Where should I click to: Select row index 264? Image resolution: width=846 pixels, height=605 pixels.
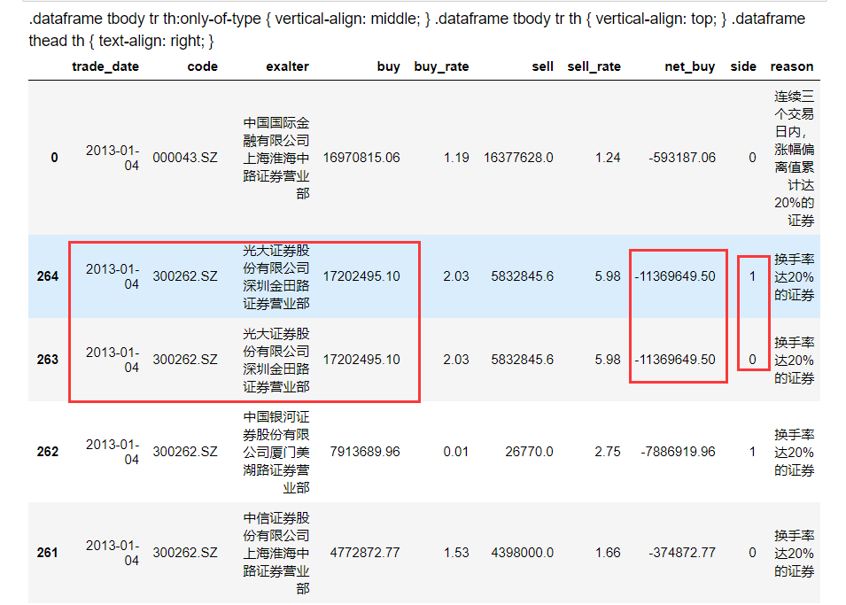[48, 276]
